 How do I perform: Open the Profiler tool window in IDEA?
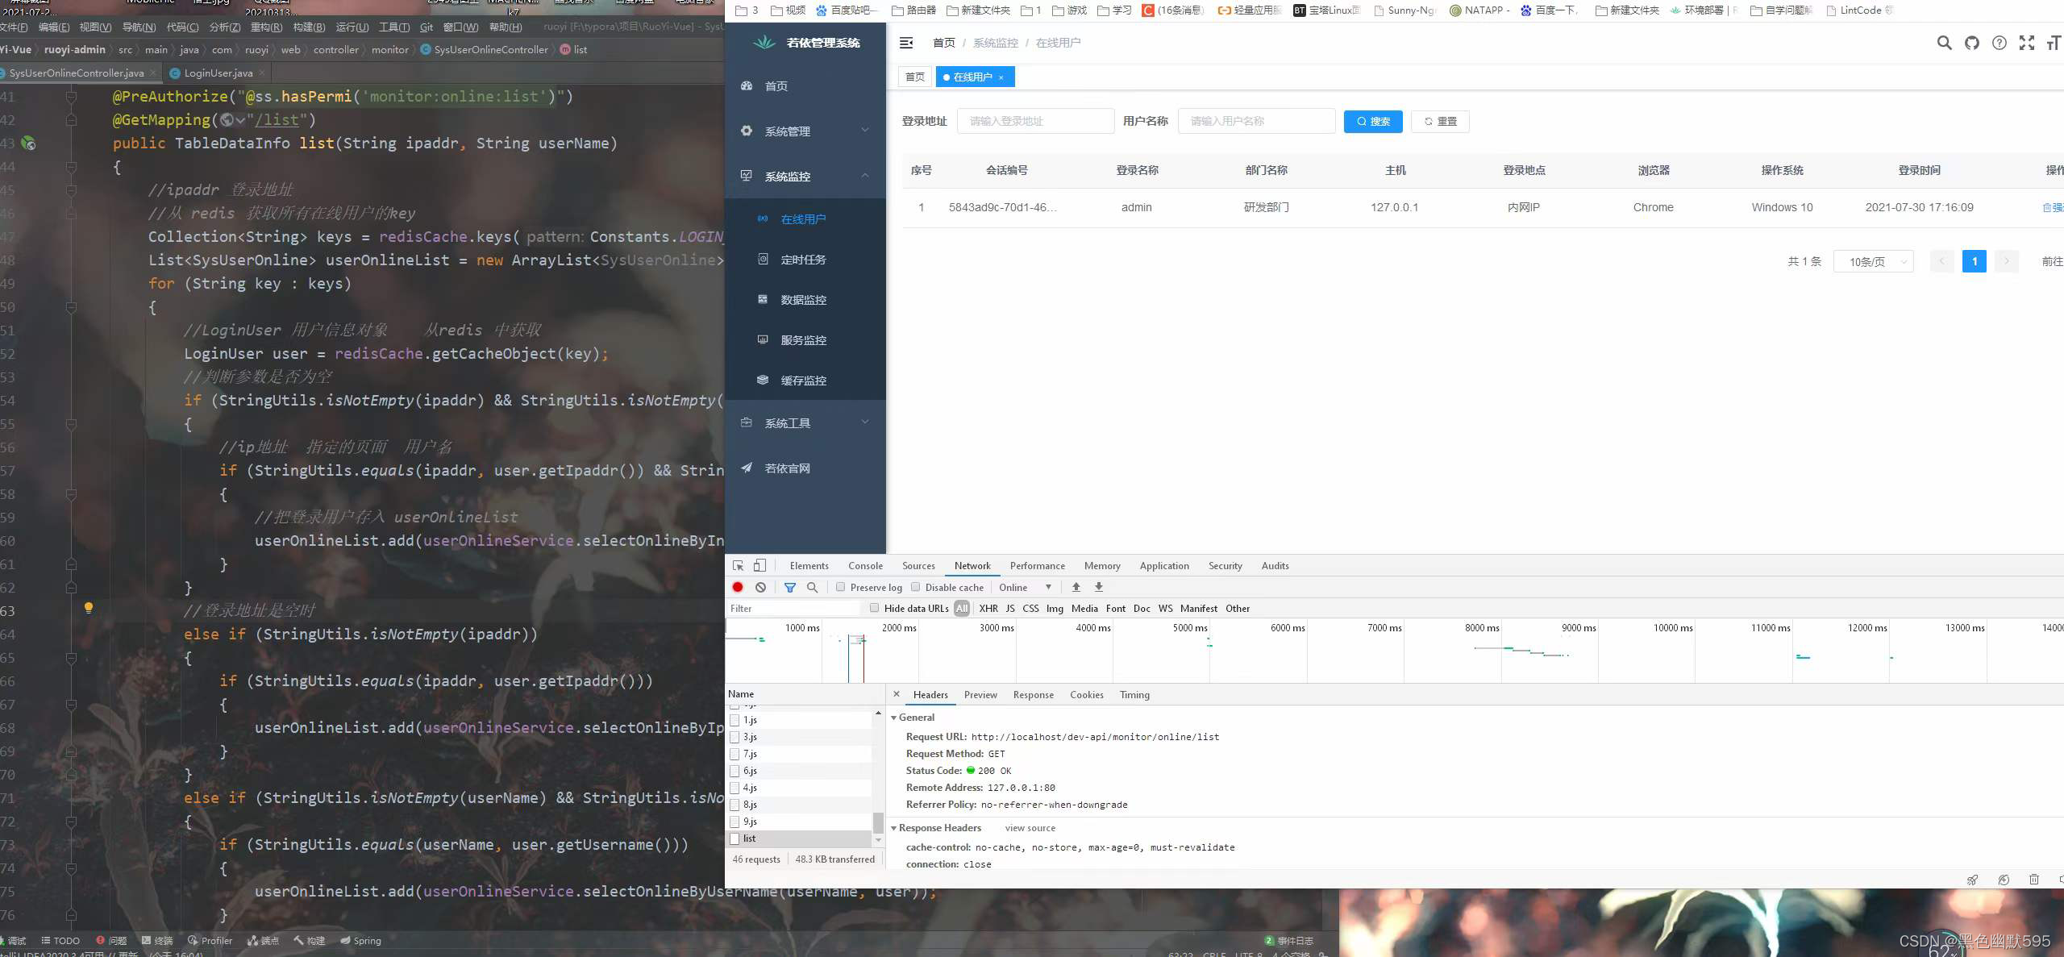[x=210, y=941]
